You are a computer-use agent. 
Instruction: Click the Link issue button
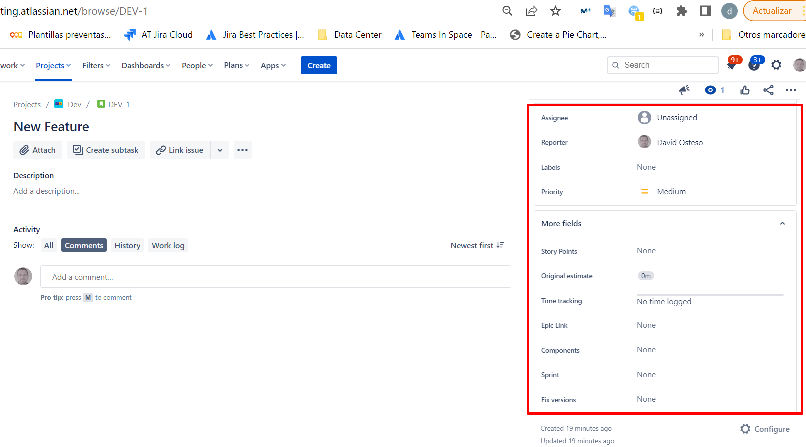pos(180,150)
